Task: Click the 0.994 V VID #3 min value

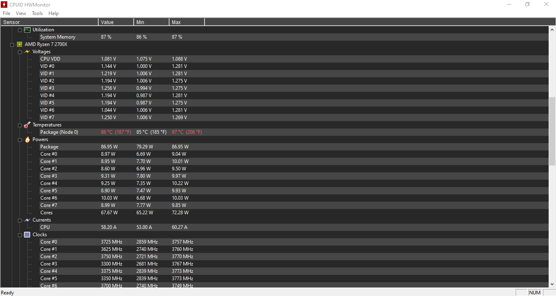Action: 144,88
